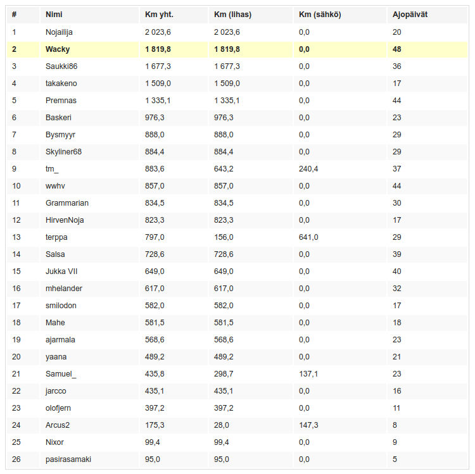Click the 240,4 electric km value for tm_

(308, 169)
